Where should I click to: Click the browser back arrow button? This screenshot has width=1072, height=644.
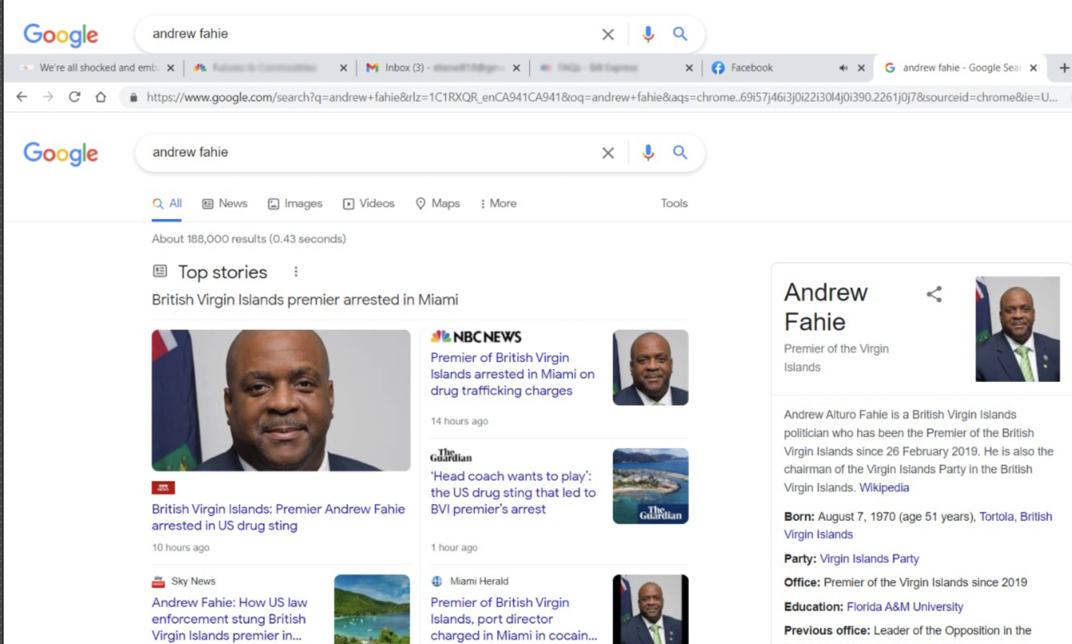tap(21, 97)
